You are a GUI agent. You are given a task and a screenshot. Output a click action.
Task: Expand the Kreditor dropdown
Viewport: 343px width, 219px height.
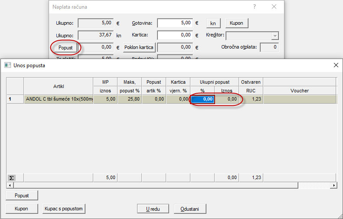click(x=274, y=36)
